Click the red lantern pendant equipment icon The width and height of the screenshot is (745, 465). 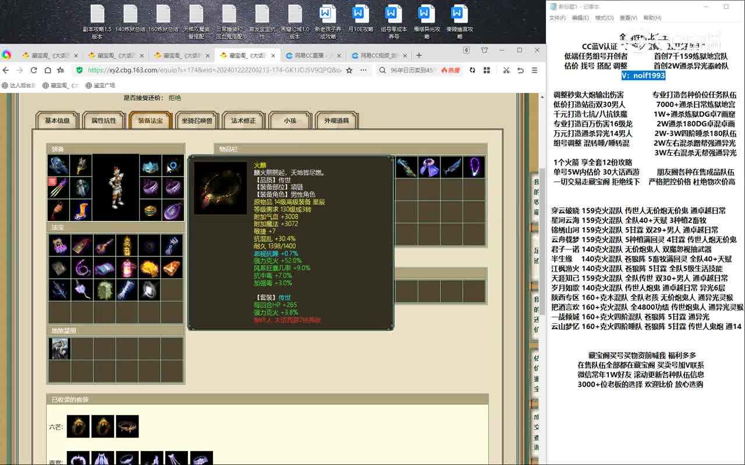59,210
